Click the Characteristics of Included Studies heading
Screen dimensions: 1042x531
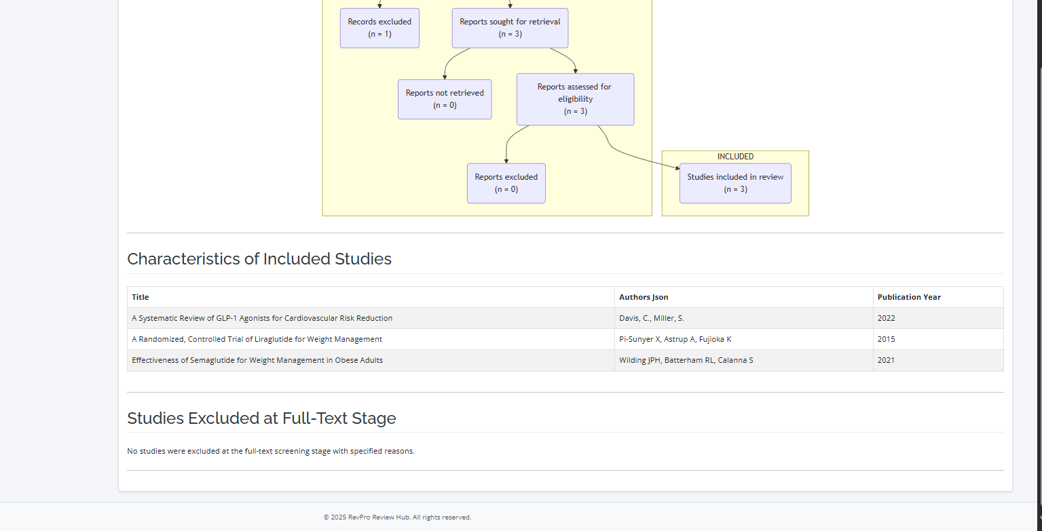(x=259, y=259)
